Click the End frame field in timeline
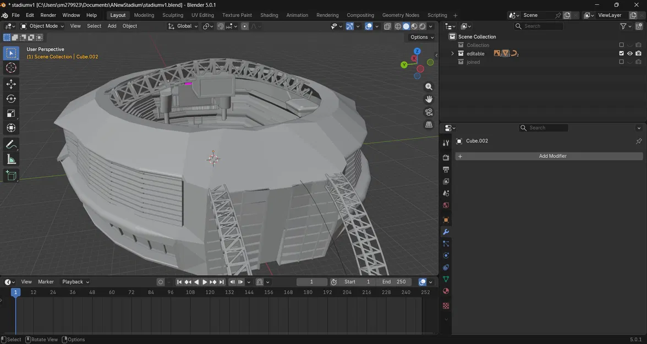Viewport: 647px width, 344px height. click(394, 282)
